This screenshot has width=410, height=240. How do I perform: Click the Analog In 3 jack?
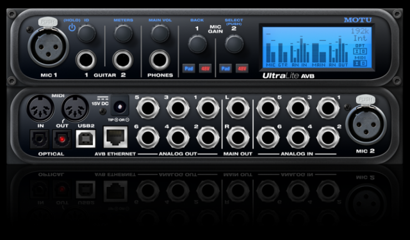(298, 108)
